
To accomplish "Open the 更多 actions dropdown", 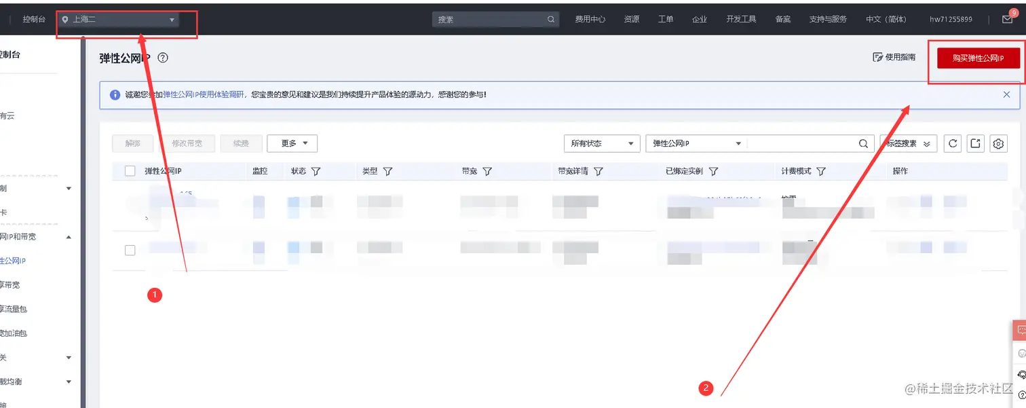I will click(292, 143).
